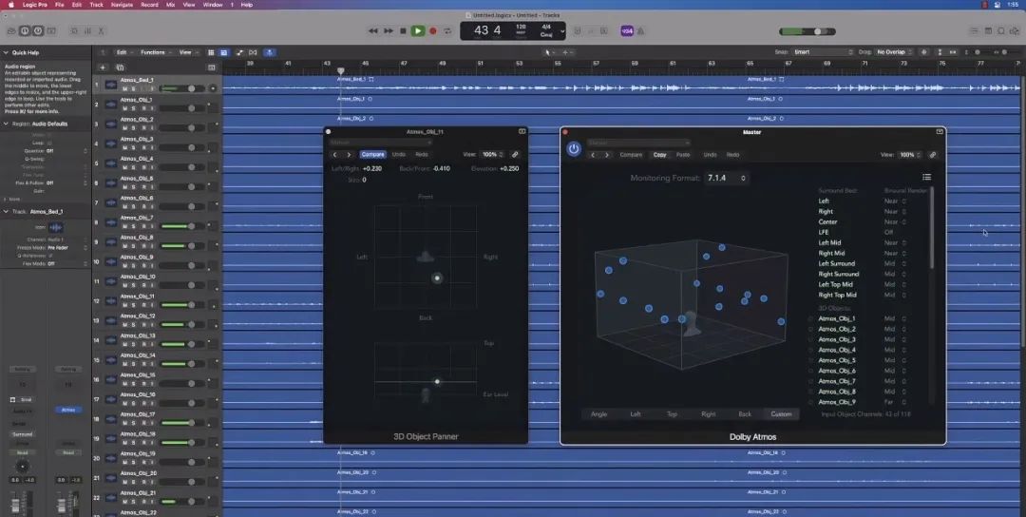
Task: Toggle the metronome click button
Action: [x=640, y=30]
